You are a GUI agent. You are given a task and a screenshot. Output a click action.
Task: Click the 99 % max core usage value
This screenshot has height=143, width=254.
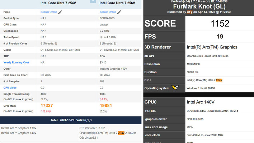(189, 127)
